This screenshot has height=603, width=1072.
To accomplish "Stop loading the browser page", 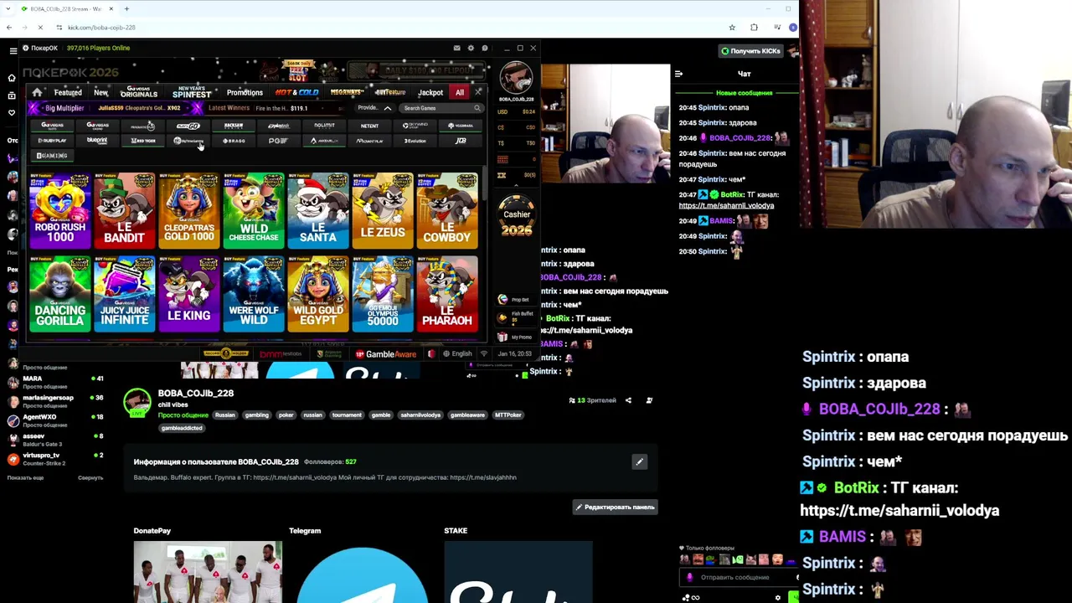I will tap(39, 28).
